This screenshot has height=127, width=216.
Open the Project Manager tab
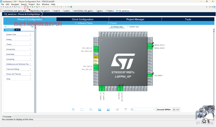[x=135, y=19]
